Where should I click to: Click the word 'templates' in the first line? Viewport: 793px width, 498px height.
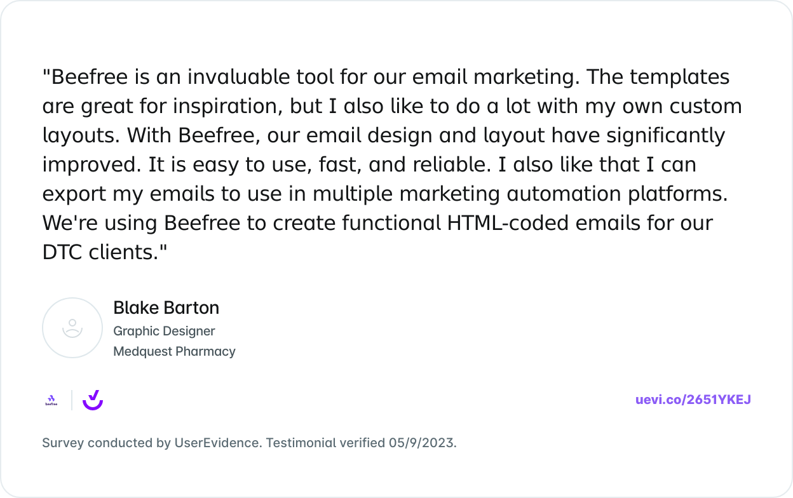tap(679, 77)
